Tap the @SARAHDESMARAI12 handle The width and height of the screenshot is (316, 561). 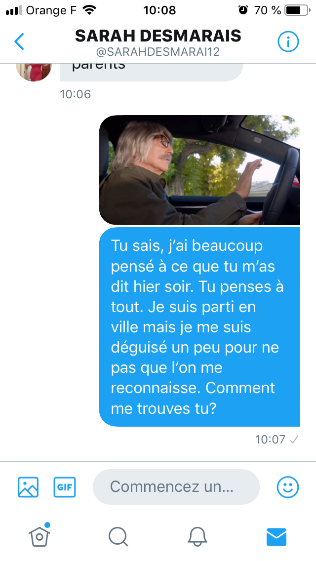pos(158,52)
